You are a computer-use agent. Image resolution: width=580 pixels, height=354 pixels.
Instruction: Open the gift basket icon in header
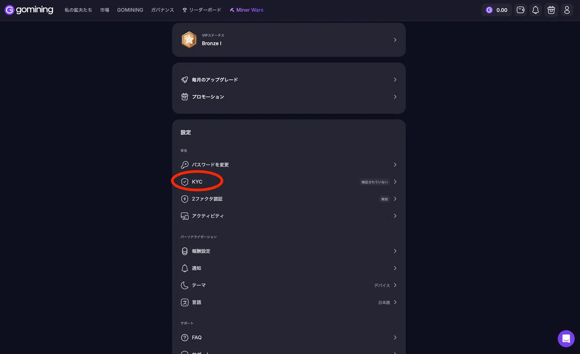(551, 10)
